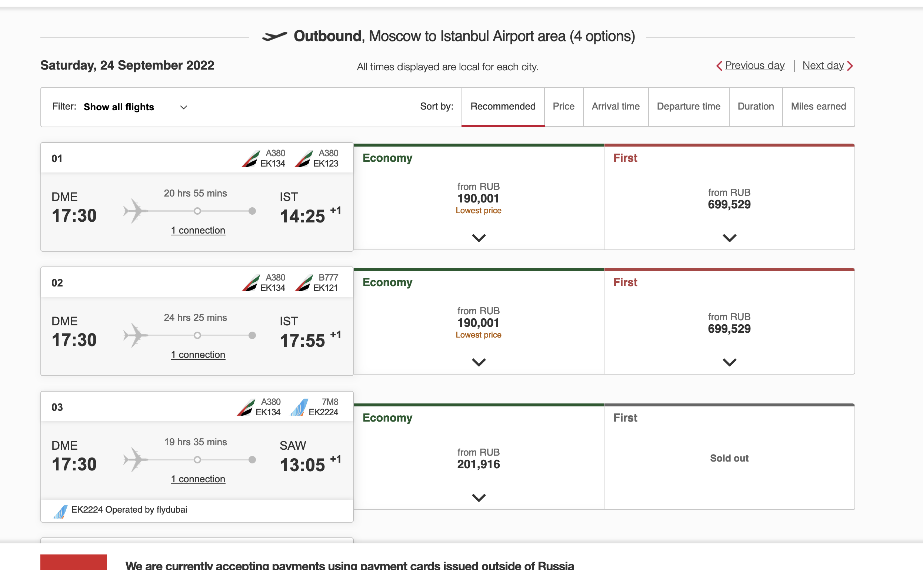Click the connection stop marker on flight 01 route
923x570 pixels.
click(x=197, y=211)
